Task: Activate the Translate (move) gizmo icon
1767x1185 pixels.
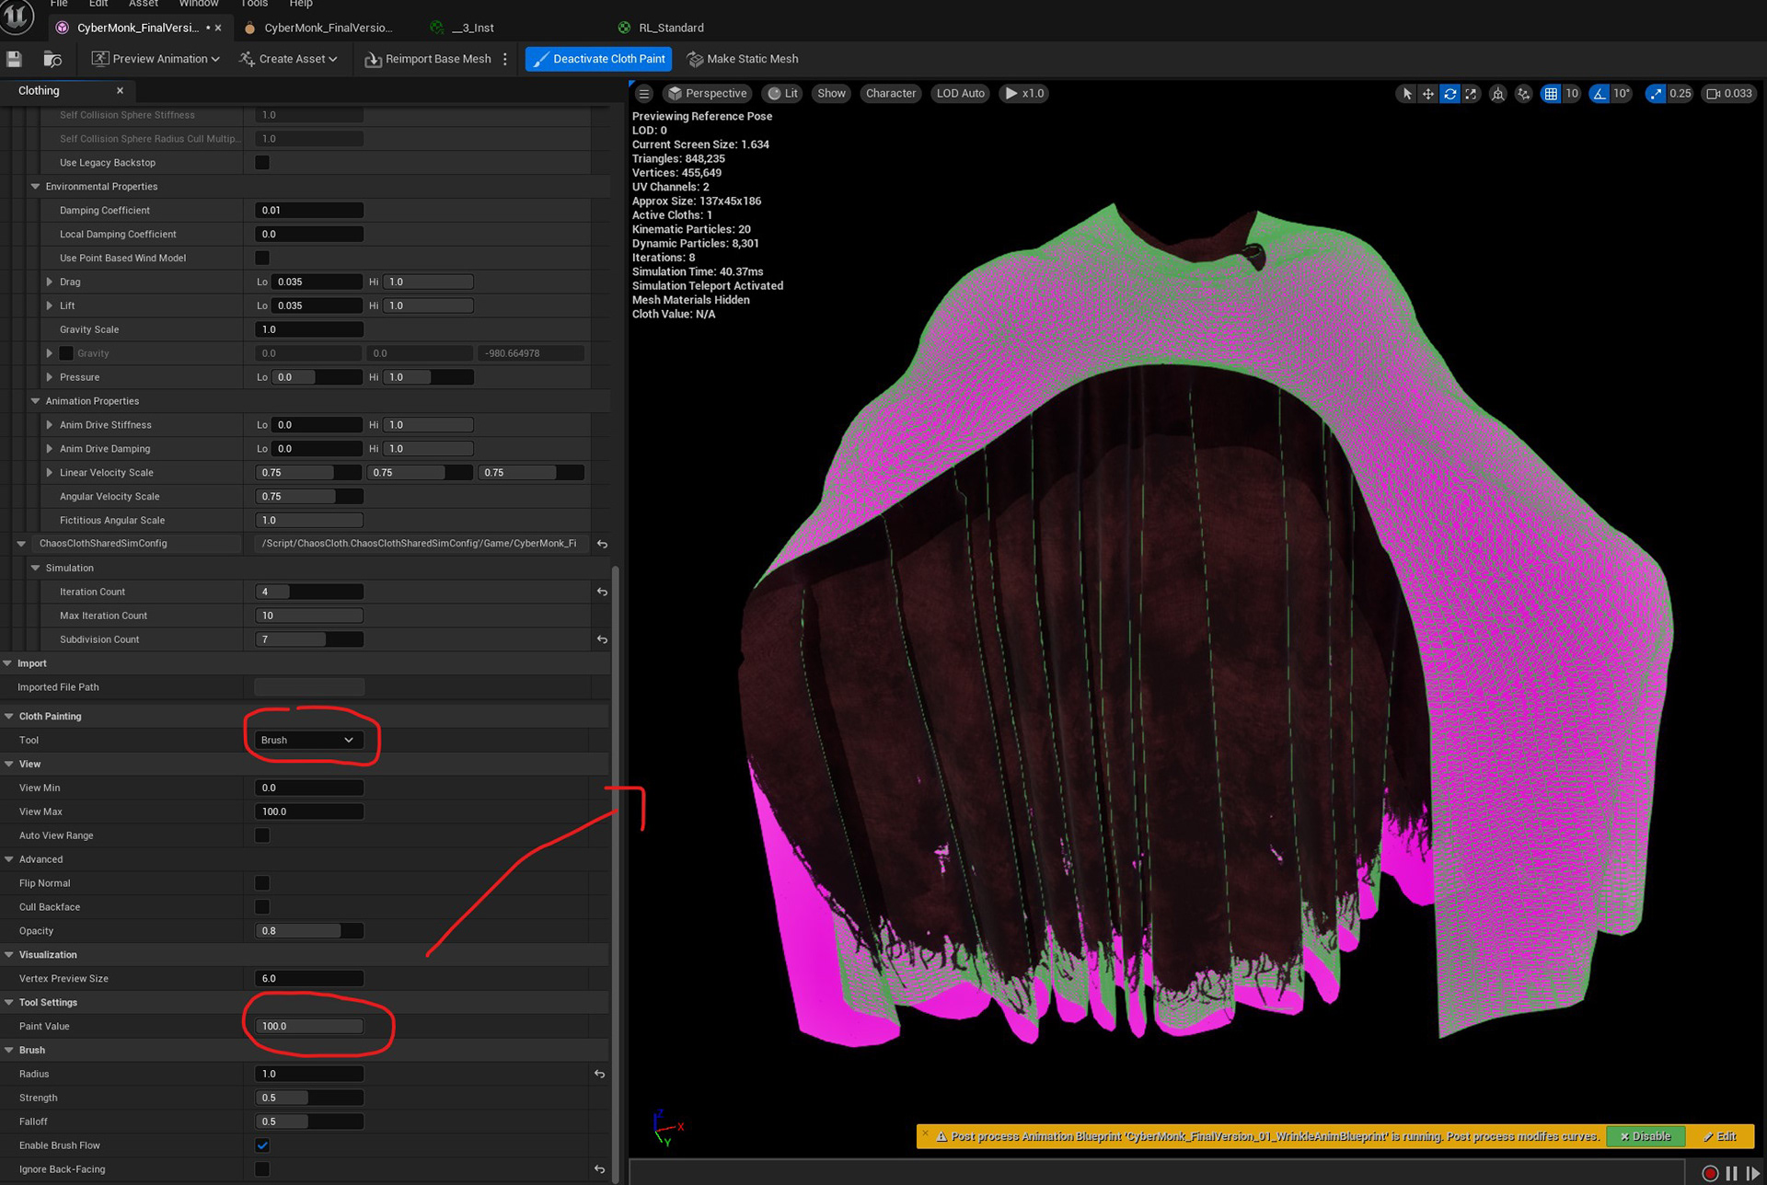Action: (1427, 94)
